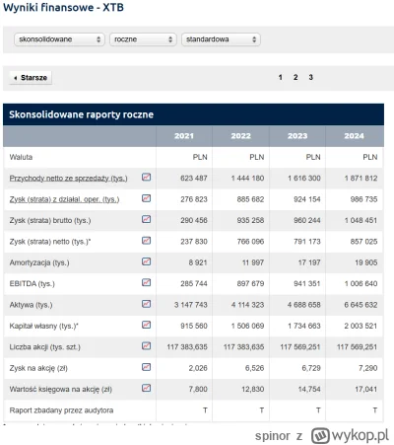Click the assets value 3 147 743
Image resolution: width=394 pixels, height=445 pixels.
191,305
